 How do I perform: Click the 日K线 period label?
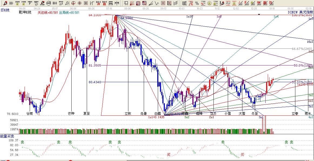(x=5, y=10)
